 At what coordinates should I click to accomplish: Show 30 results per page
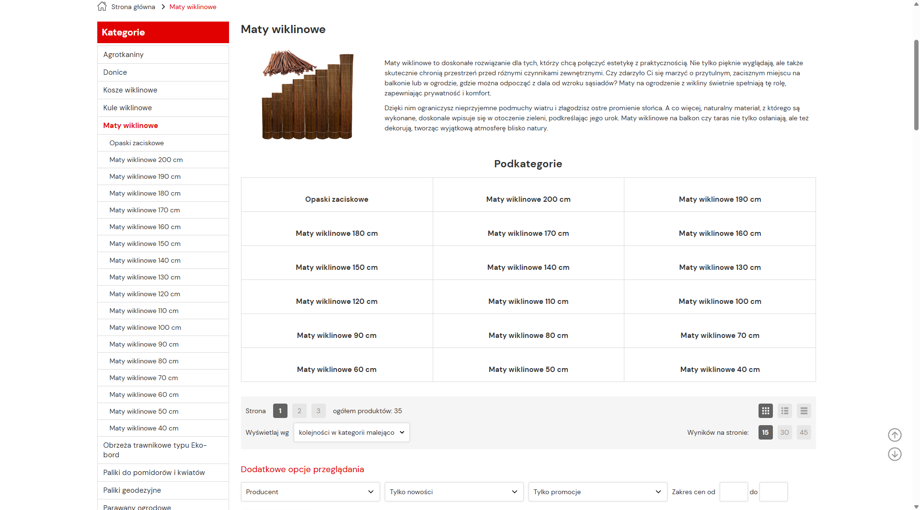click(x=784, y=432)
